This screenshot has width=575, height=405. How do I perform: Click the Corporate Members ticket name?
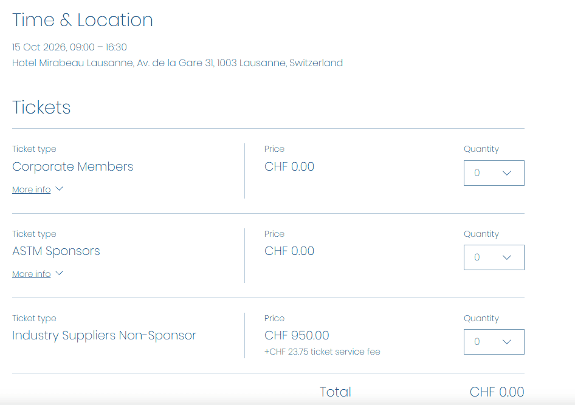[72, 167]
